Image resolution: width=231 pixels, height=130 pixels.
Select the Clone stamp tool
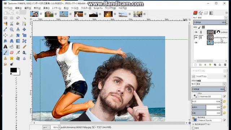point(5,58)
